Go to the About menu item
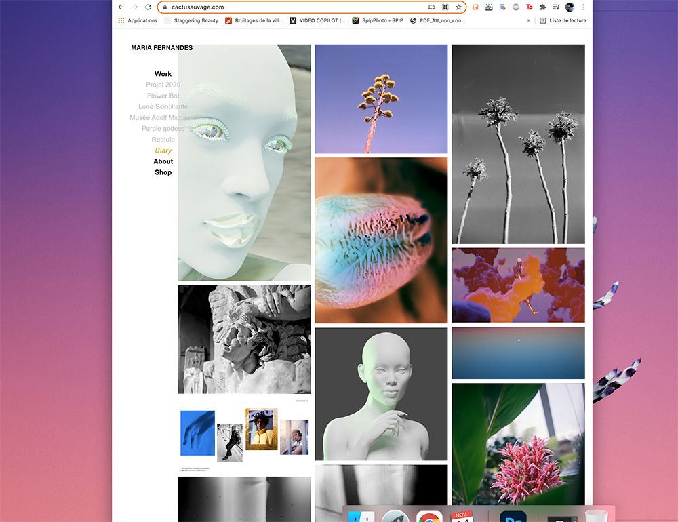 pos(163,161)
